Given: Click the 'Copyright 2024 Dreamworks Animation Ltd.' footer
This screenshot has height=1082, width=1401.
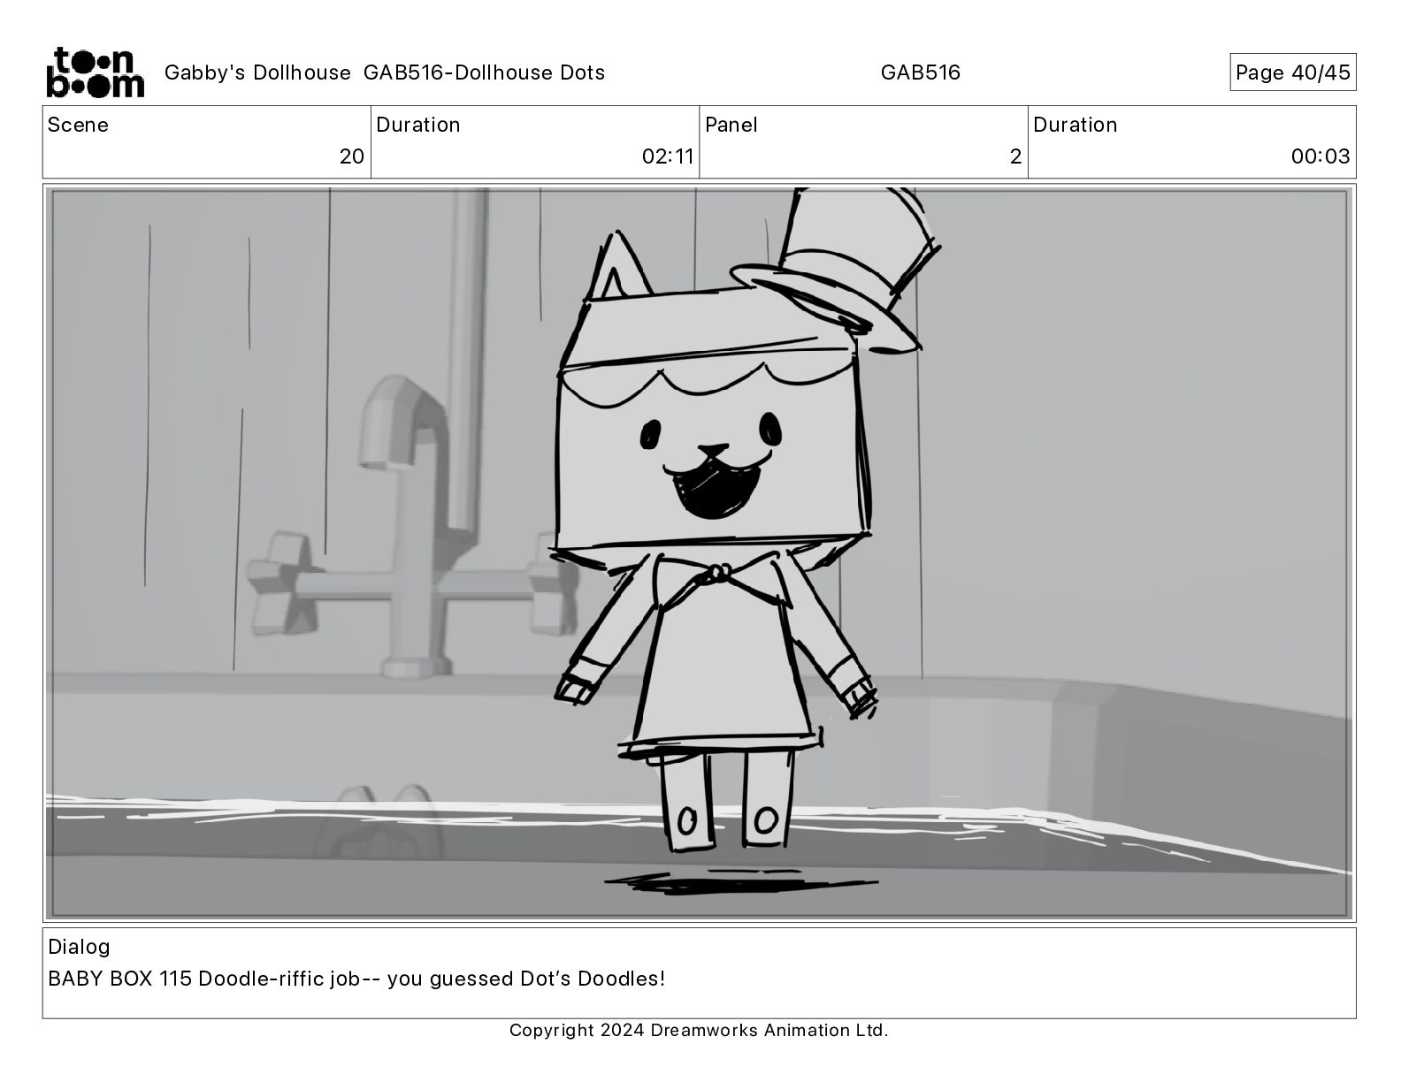Looking at the screenshot, I should click(699, 1030).
